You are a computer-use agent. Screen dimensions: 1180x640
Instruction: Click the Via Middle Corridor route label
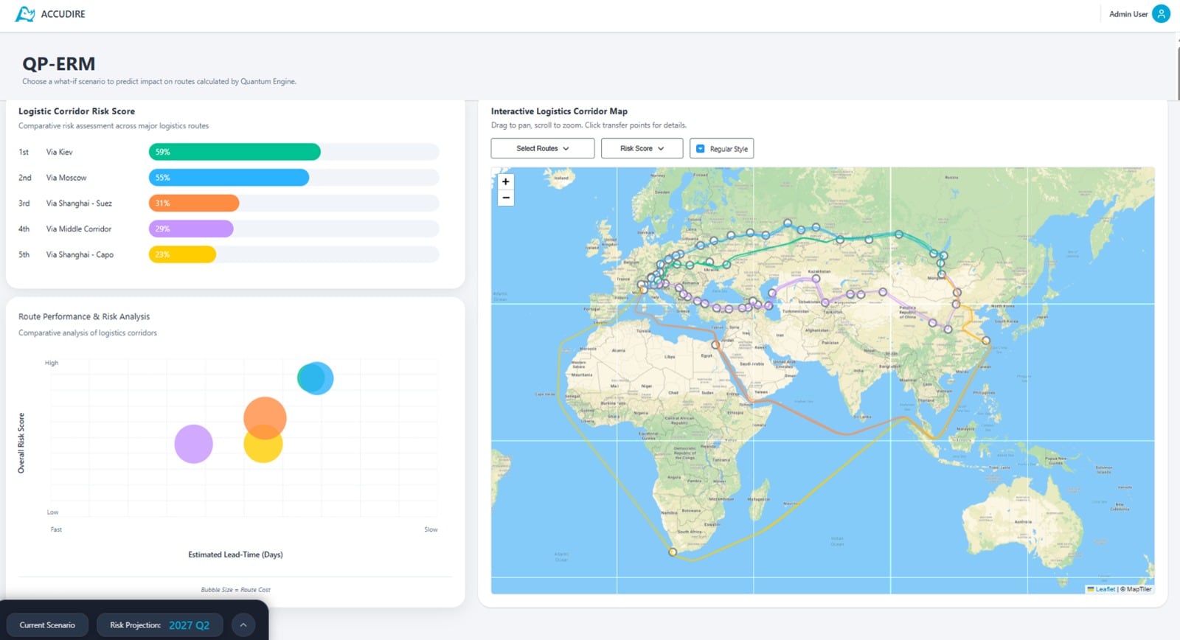79,229
